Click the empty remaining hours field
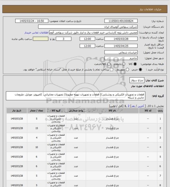Viewport: 170px width, 187px height. tap(41, 39)
